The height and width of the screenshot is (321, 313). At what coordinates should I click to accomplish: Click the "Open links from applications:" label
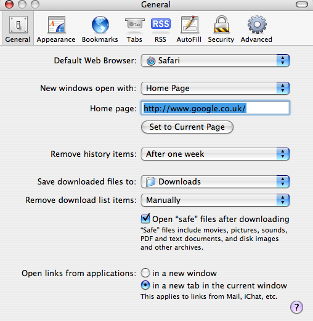click(79, 274)
